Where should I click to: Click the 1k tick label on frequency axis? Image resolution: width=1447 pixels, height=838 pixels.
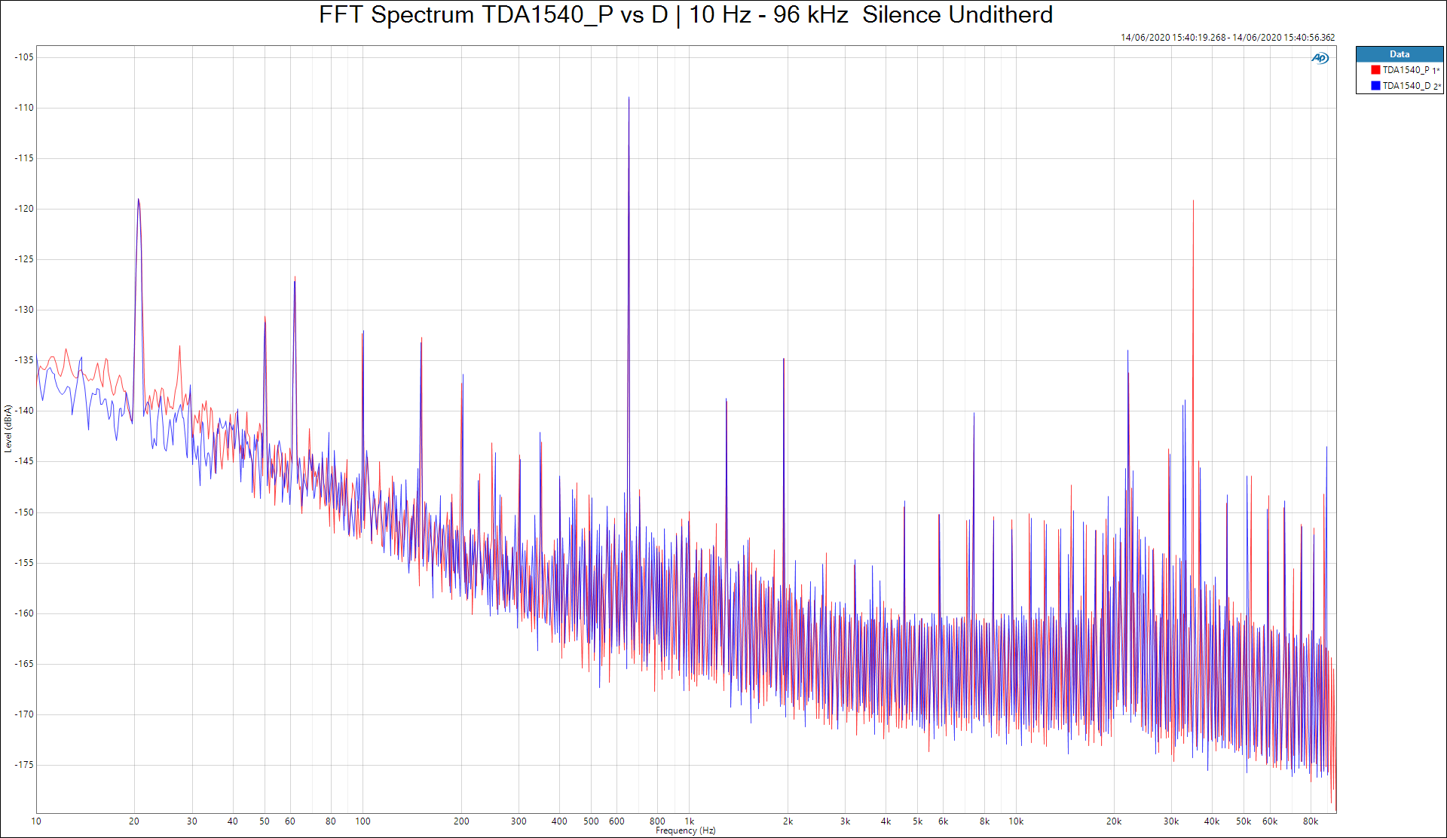pos(689,821)
